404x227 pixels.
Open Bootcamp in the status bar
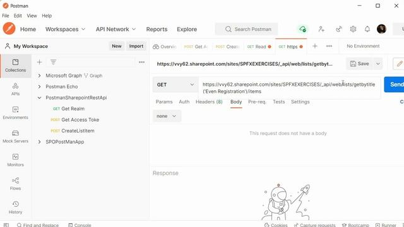click(x=355, y=225)
